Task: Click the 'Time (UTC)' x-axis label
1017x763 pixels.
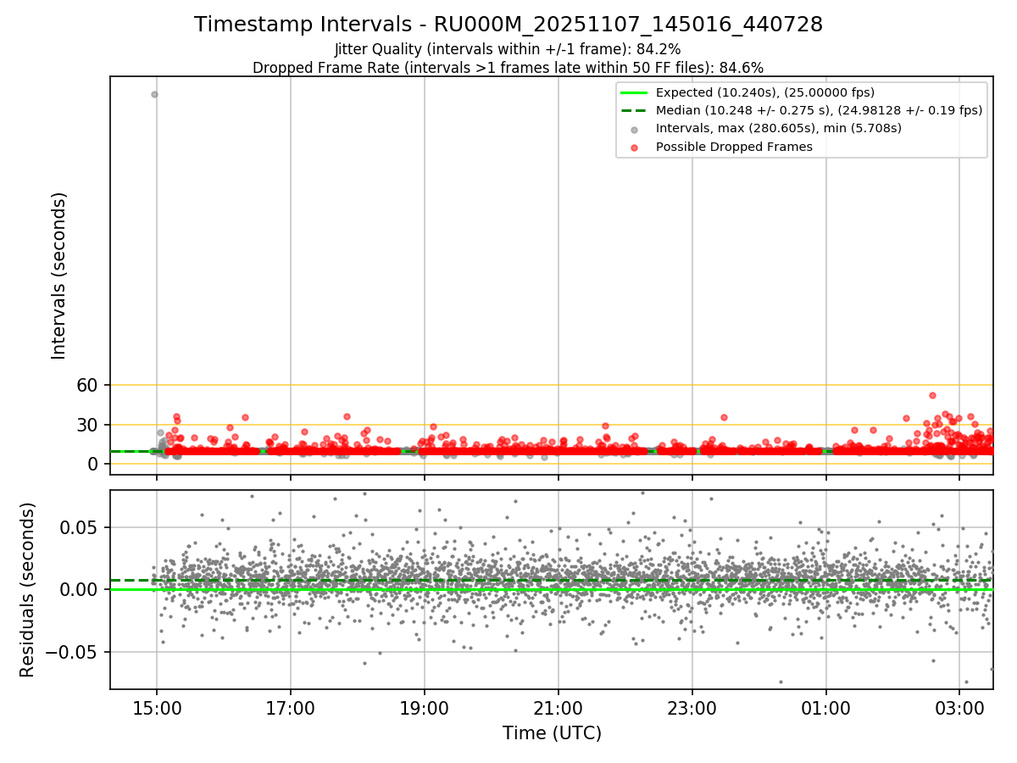Action: [552, 733]
